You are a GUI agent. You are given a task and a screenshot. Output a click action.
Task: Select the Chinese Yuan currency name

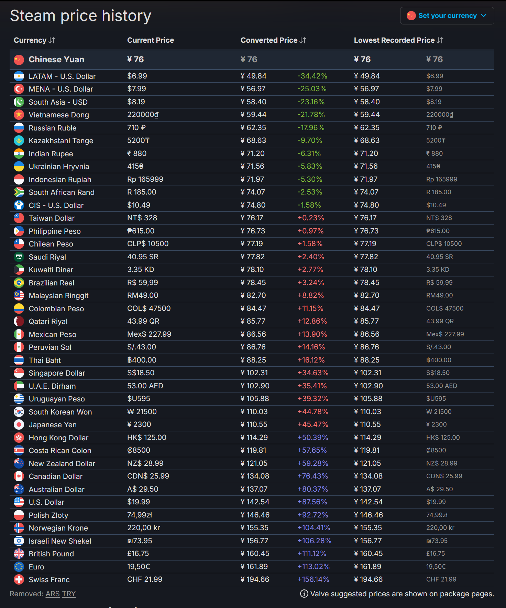pyautogui.click(x=56, y=60)
